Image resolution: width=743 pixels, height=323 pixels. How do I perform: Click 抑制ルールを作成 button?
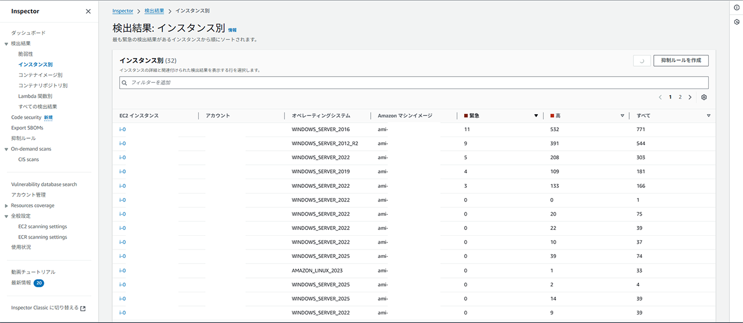tap(681, 60)
